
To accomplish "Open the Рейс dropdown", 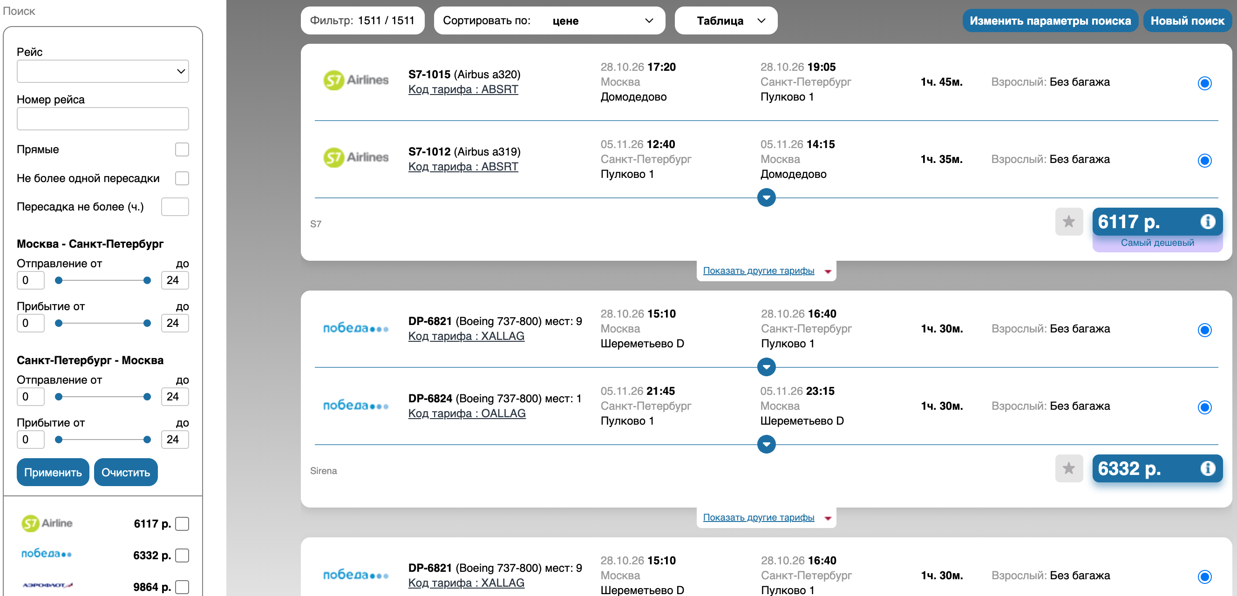I will coord(103,72).
